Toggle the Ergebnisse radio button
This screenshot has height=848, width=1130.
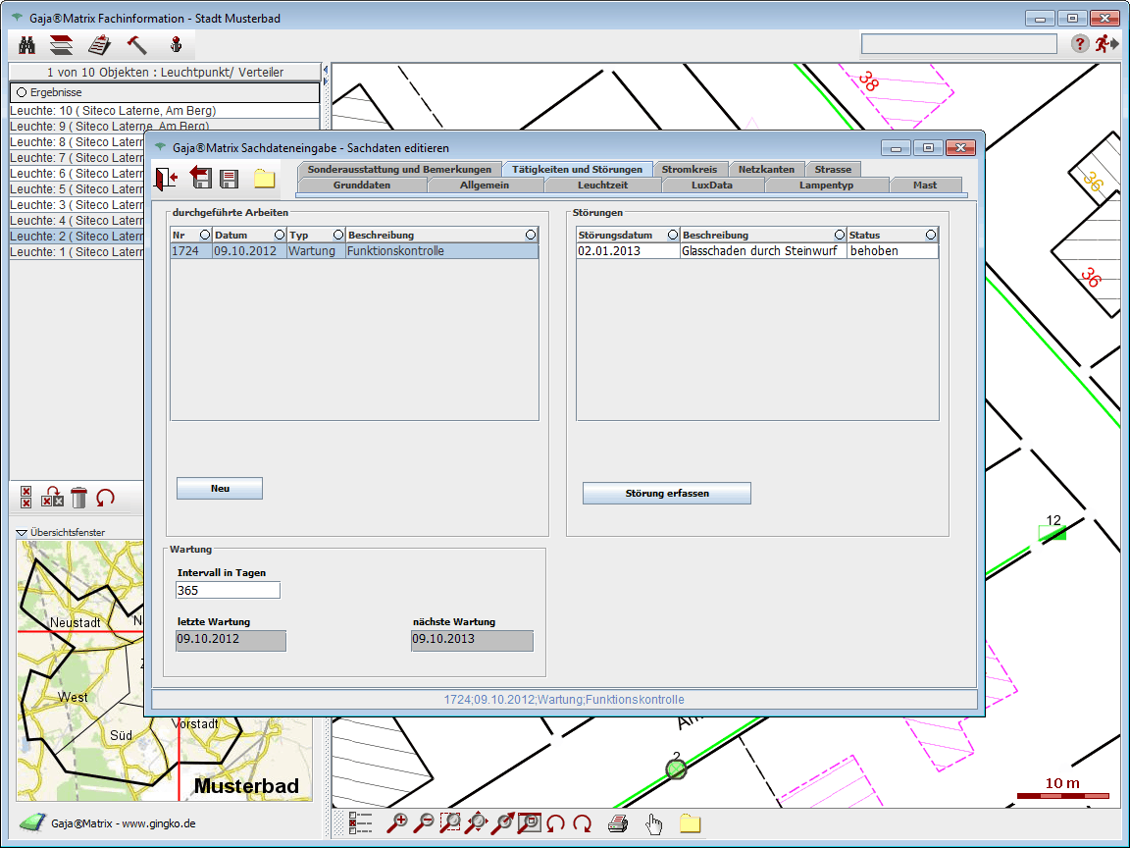21,92
